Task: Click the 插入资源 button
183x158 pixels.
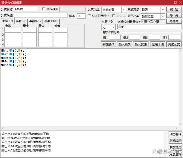Action: (x=141, y=44)
